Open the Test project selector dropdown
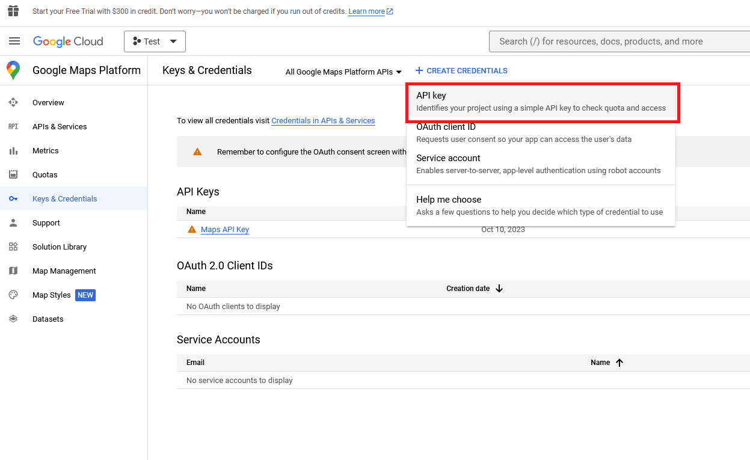 tap(155, 41)
